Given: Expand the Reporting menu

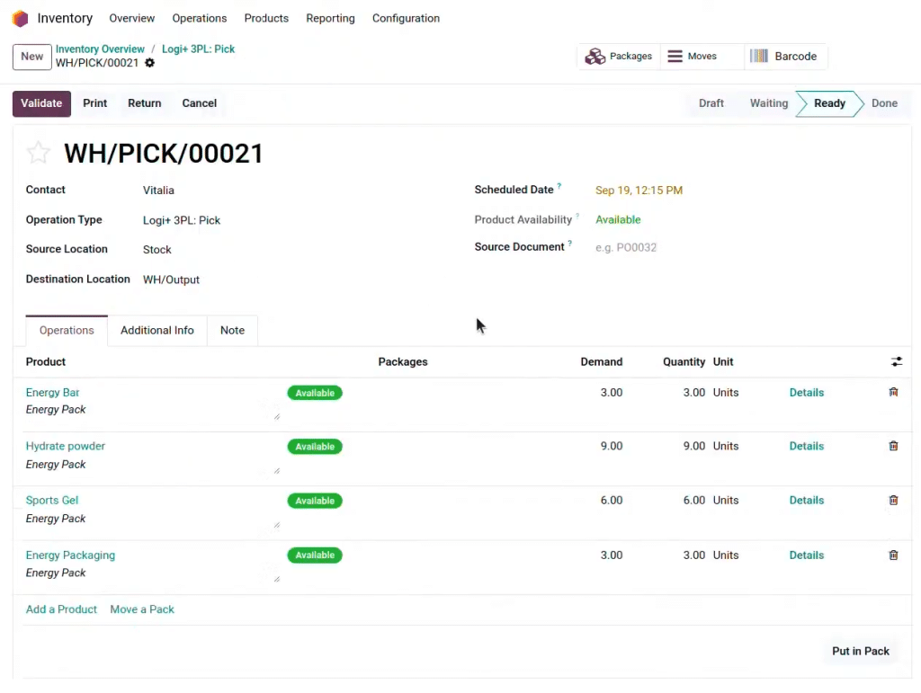Looking at the screenshot, I should [330, 18].
